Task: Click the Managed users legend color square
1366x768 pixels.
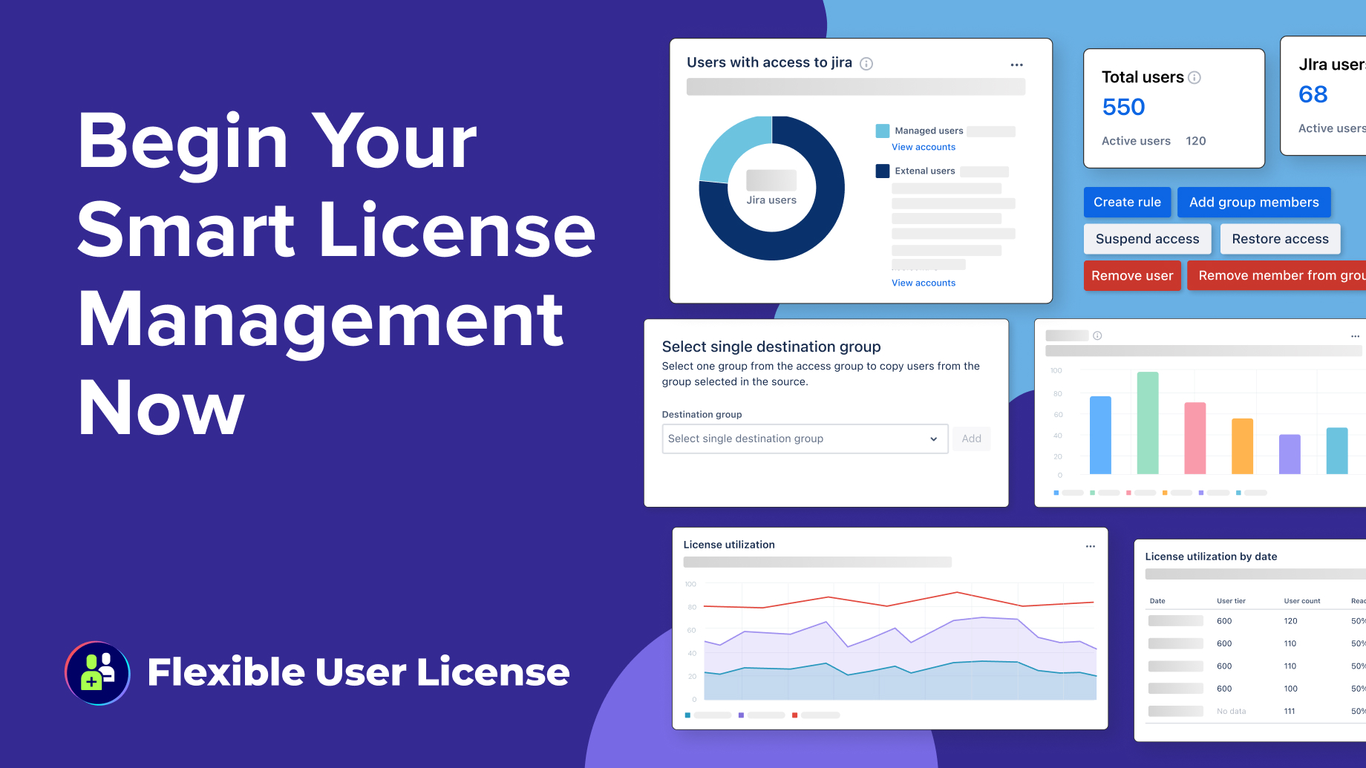Action: click(883, 131)
